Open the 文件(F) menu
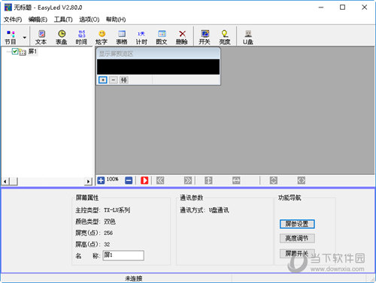Viewport: 376px width, 283px height. coord(13,20)
